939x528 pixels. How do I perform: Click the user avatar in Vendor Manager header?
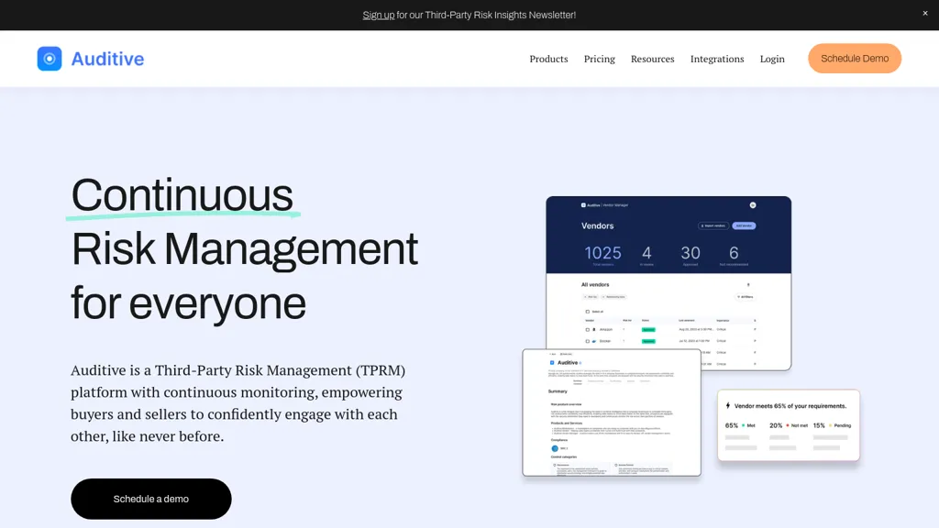[x=753, y=205]
